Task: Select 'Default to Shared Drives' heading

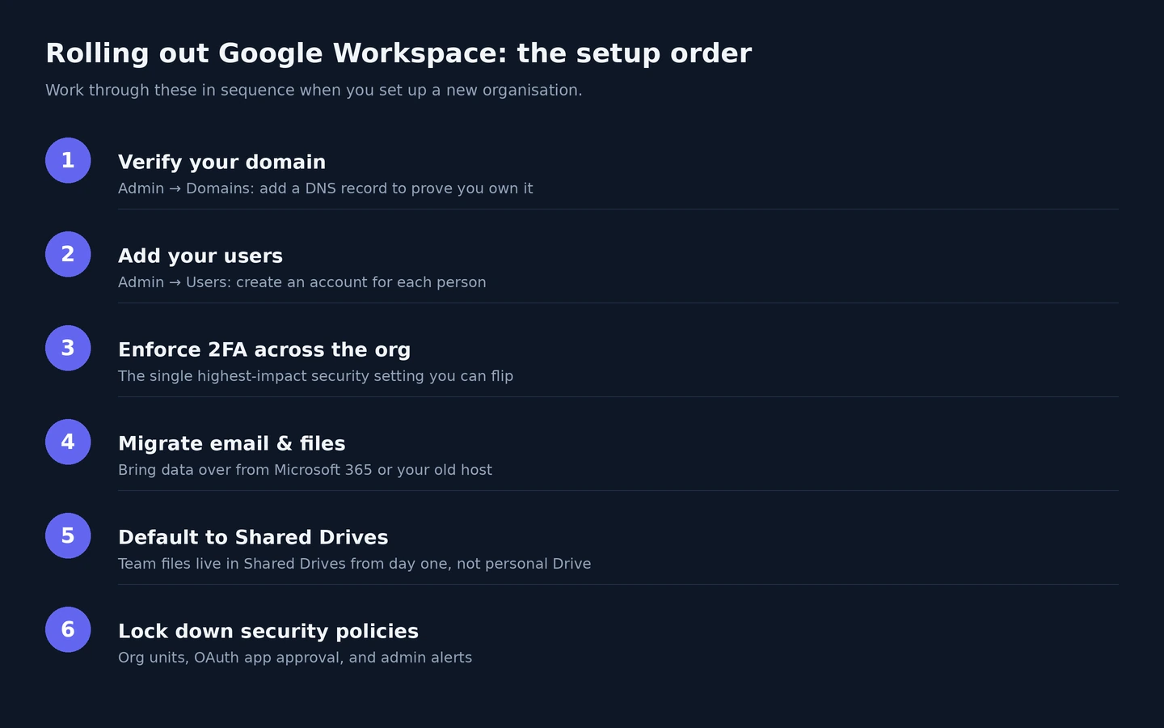Action: (253, 537)
